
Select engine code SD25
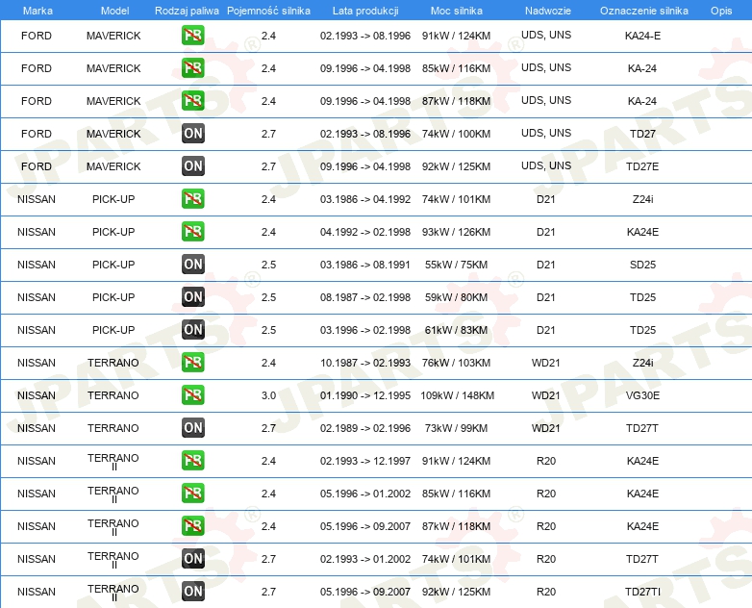pos(642,265)
